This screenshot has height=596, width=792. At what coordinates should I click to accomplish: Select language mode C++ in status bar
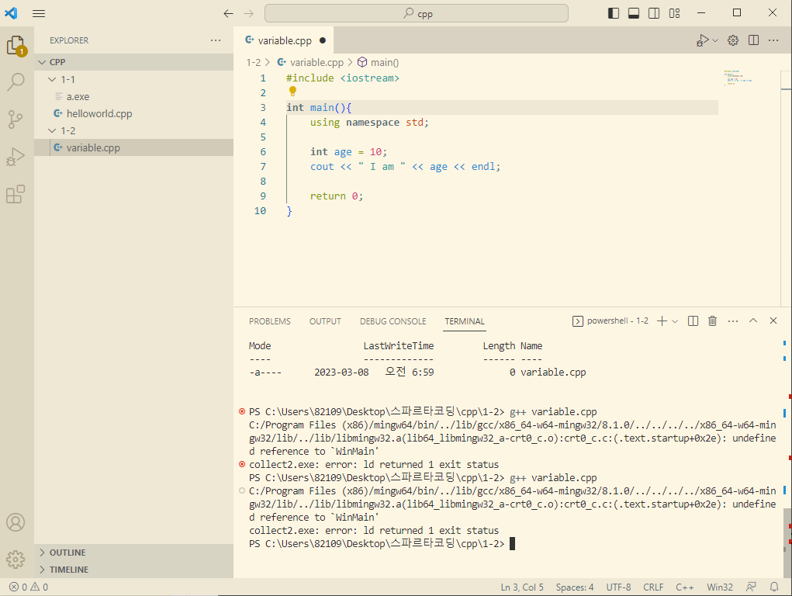pyautogui.click(x=684, y=587)
